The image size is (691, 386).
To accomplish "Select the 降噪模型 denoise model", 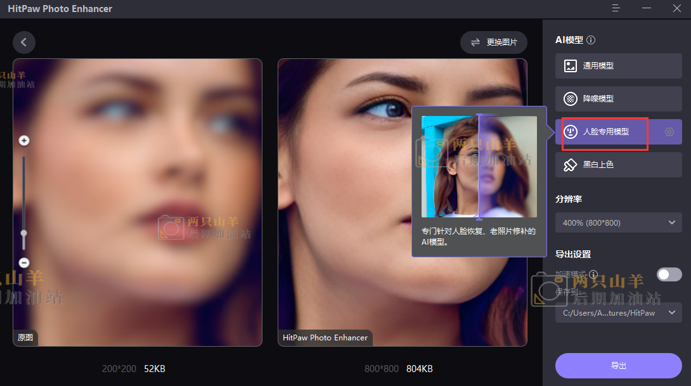I will [x=618, y=99].
